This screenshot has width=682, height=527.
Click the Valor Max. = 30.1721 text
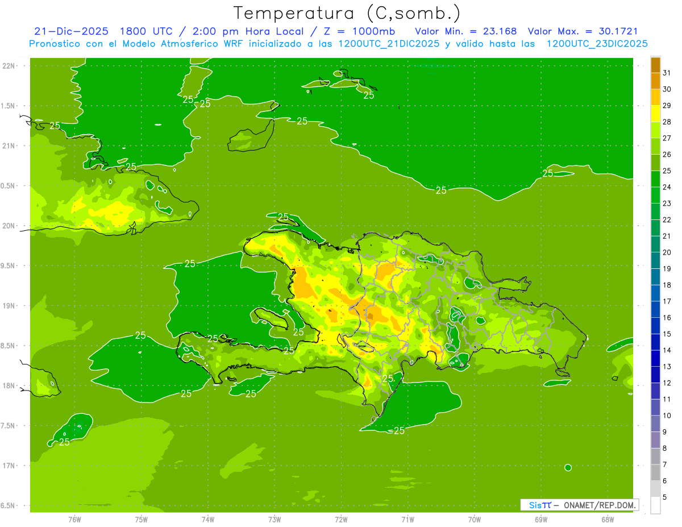[x=588, y=31]
